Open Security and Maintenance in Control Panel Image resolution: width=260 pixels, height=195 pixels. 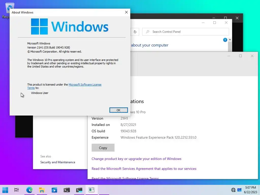(x=58, y=162)
